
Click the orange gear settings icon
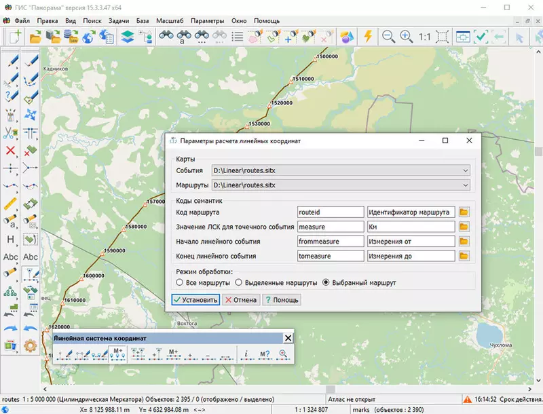[x=30, y=345]
